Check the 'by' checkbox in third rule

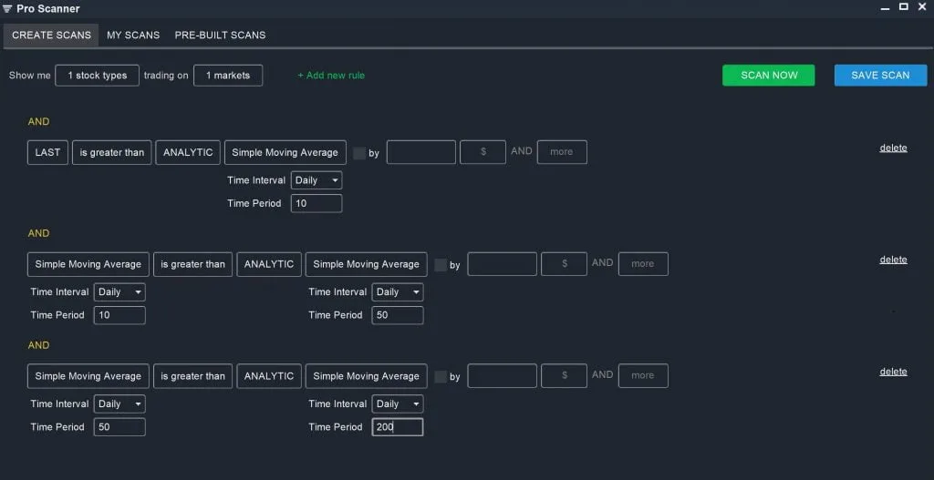coord(441,376)
